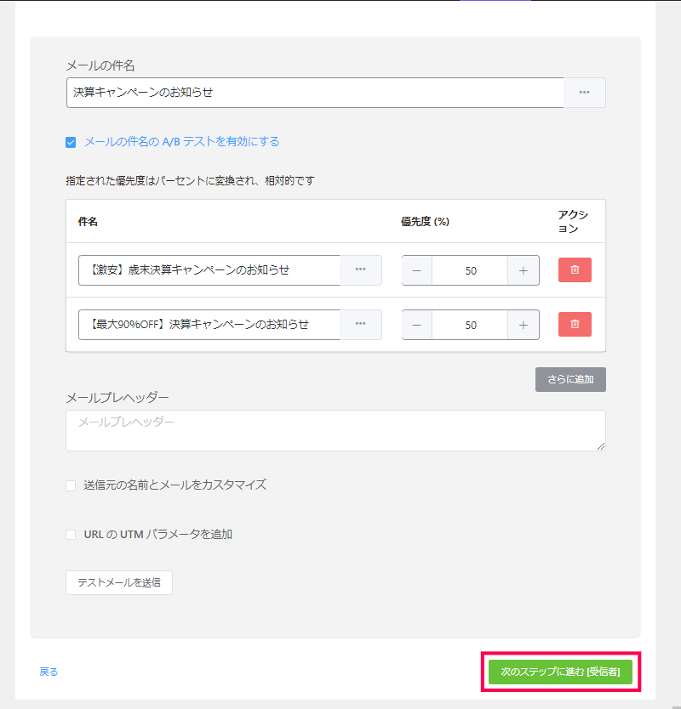681x709 pixels.
Task: Click the priority value in the 【激安】 row
Action: 470,270
